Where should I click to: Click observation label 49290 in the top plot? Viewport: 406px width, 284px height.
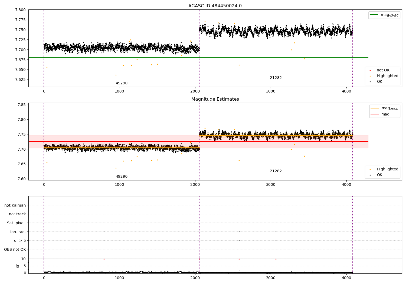[x=122, y=83]
